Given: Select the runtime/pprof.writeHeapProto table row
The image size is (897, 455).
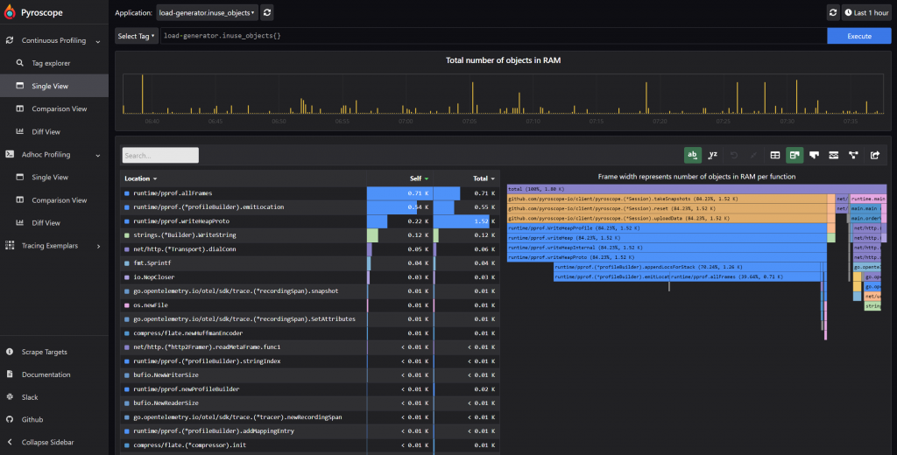Looking at the screenshot, I should pos(309,221).
